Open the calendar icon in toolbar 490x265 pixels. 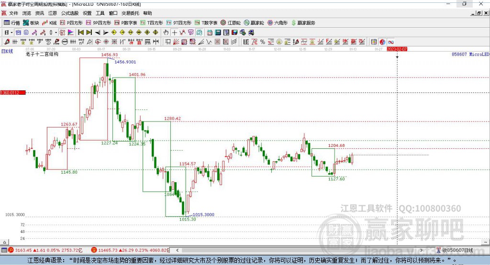[210, 33]
